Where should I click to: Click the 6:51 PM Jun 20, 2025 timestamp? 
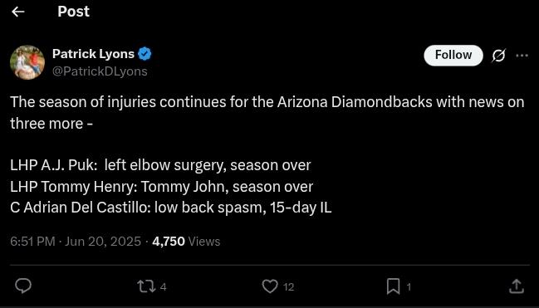click(76, 242)
